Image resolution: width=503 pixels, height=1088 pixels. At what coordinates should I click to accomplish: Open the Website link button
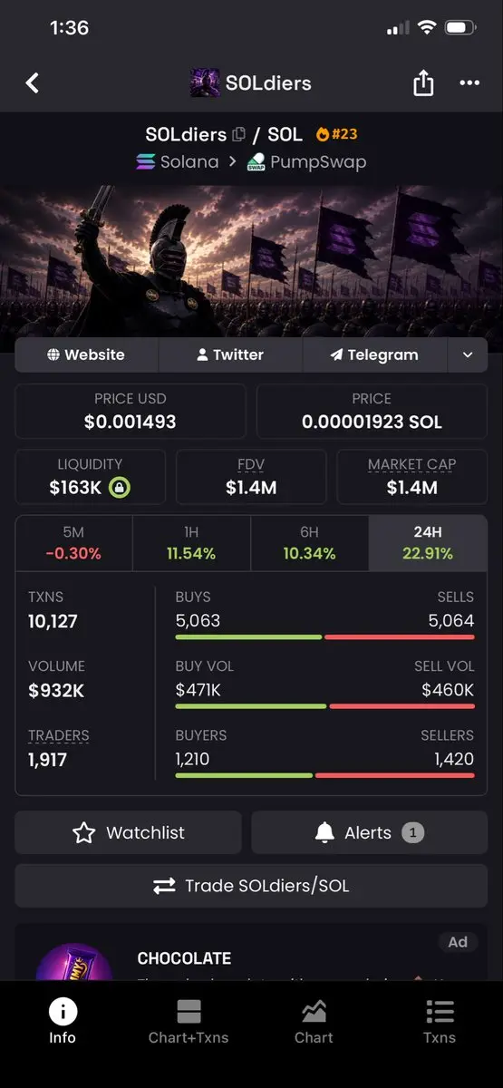(86, 355)
